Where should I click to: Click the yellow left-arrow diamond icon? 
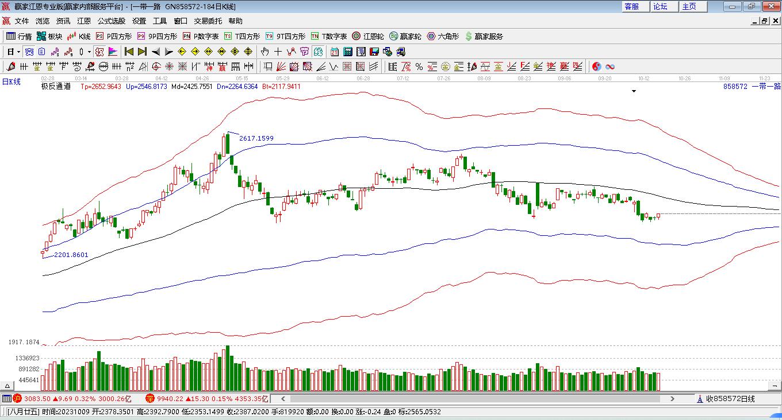[182, 52]
